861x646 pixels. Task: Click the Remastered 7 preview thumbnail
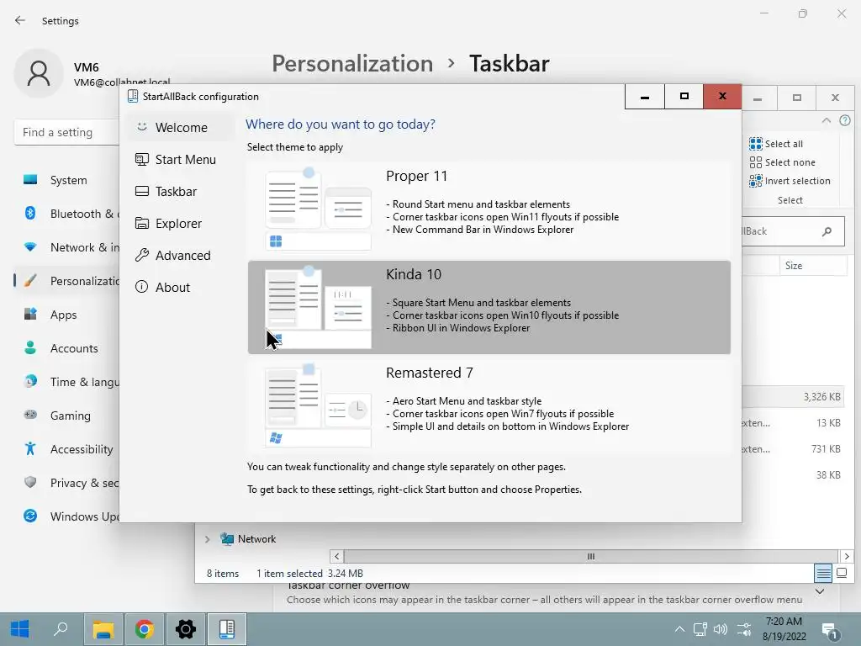(x=318, y=406)
